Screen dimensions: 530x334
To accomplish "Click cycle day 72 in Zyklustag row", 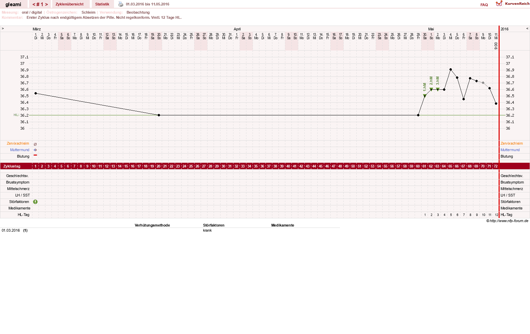I will [x=496, y=166].
